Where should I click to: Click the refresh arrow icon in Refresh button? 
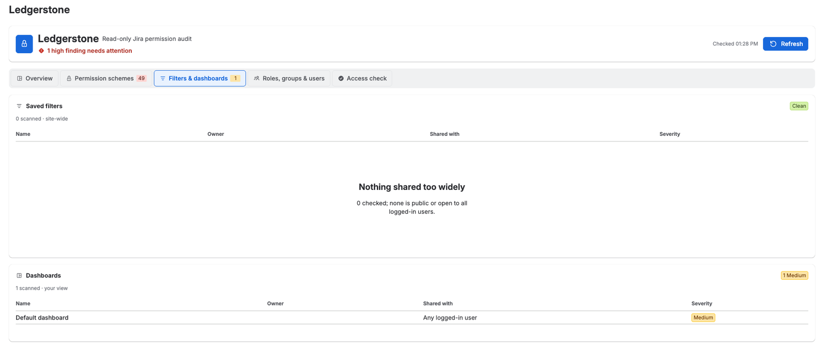773,44
